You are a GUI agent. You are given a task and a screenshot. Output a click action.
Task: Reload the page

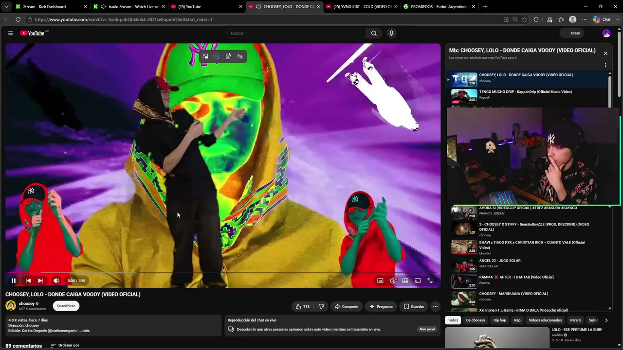click(x=18, y=19)
